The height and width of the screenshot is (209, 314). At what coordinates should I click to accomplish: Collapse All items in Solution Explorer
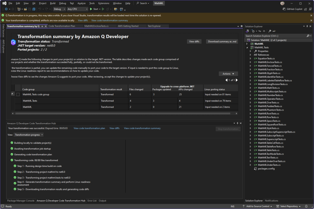tap(264, 31)
